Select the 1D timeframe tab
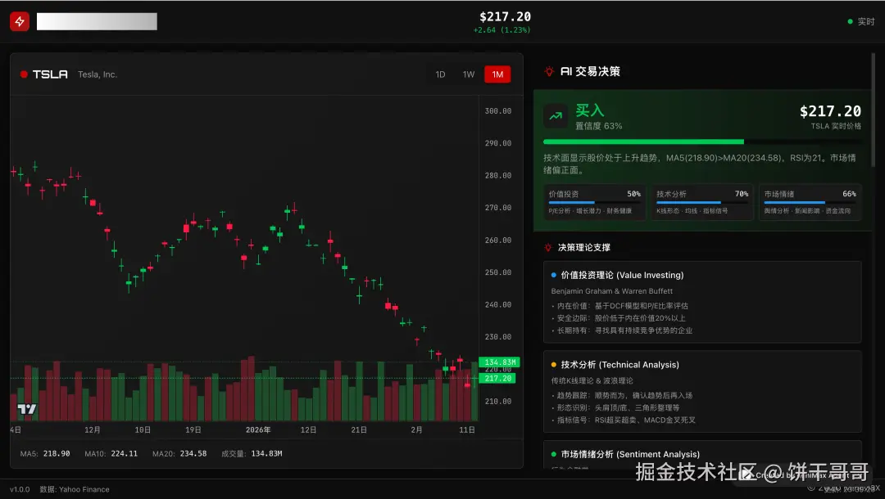885x499 pixels. [440, 74]
